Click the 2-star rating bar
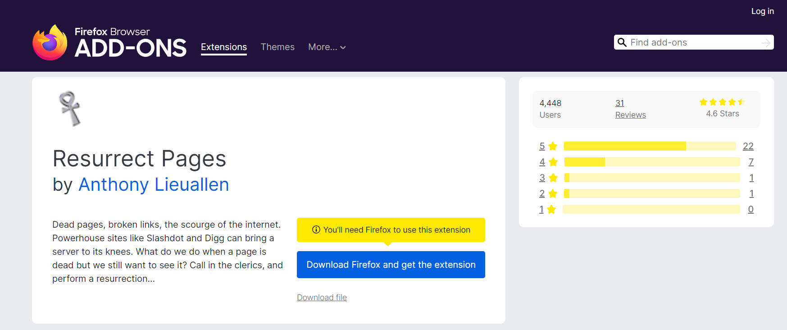The width and height of the screenshot is (787, 330). [x=652, y=193]
